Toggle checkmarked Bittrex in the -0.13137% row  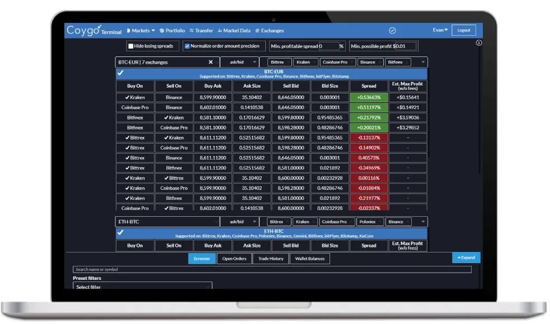pos(135,137)
